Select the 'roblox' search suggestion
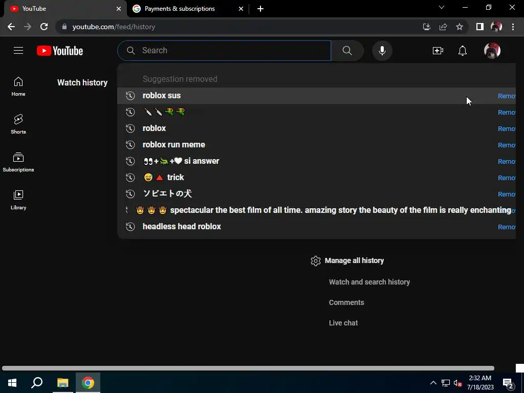524x393 pixels. pyautogui.click(x=316, y=128)
